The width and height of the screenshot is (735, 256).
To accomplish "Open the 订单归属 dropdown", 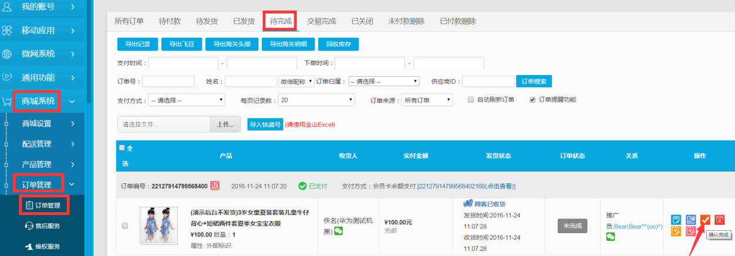I will [x=384, y=81].
